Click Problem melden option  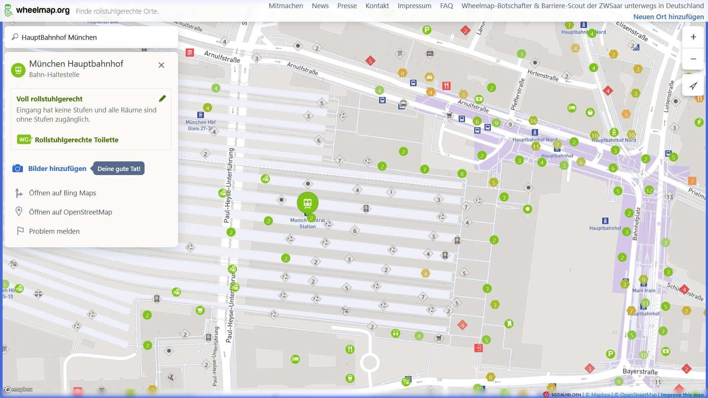coord(54,231)
